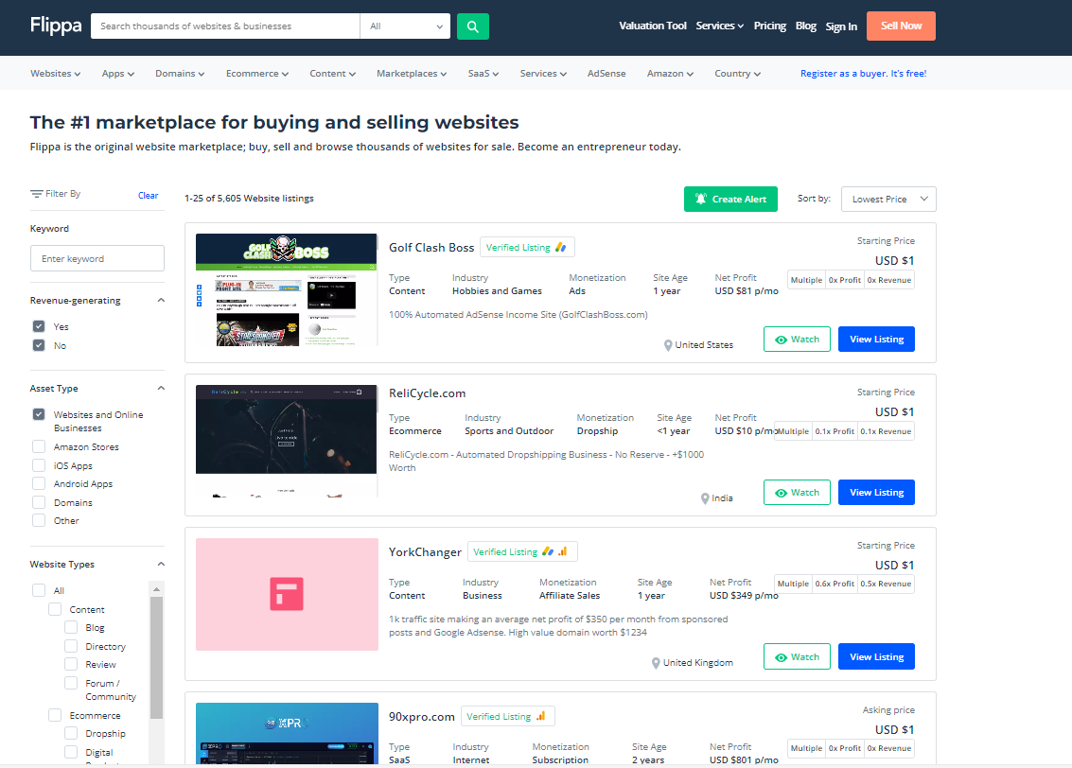Check the iOS Apps asset type
Screen dimensions: 1072x768
[39, 465]
